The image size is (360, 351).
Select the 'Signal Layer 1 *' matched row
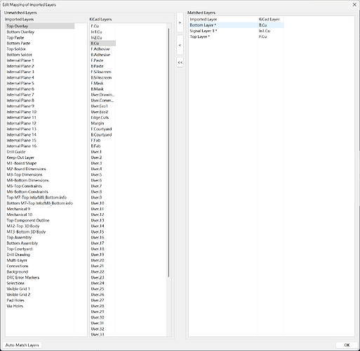(236, 31)
